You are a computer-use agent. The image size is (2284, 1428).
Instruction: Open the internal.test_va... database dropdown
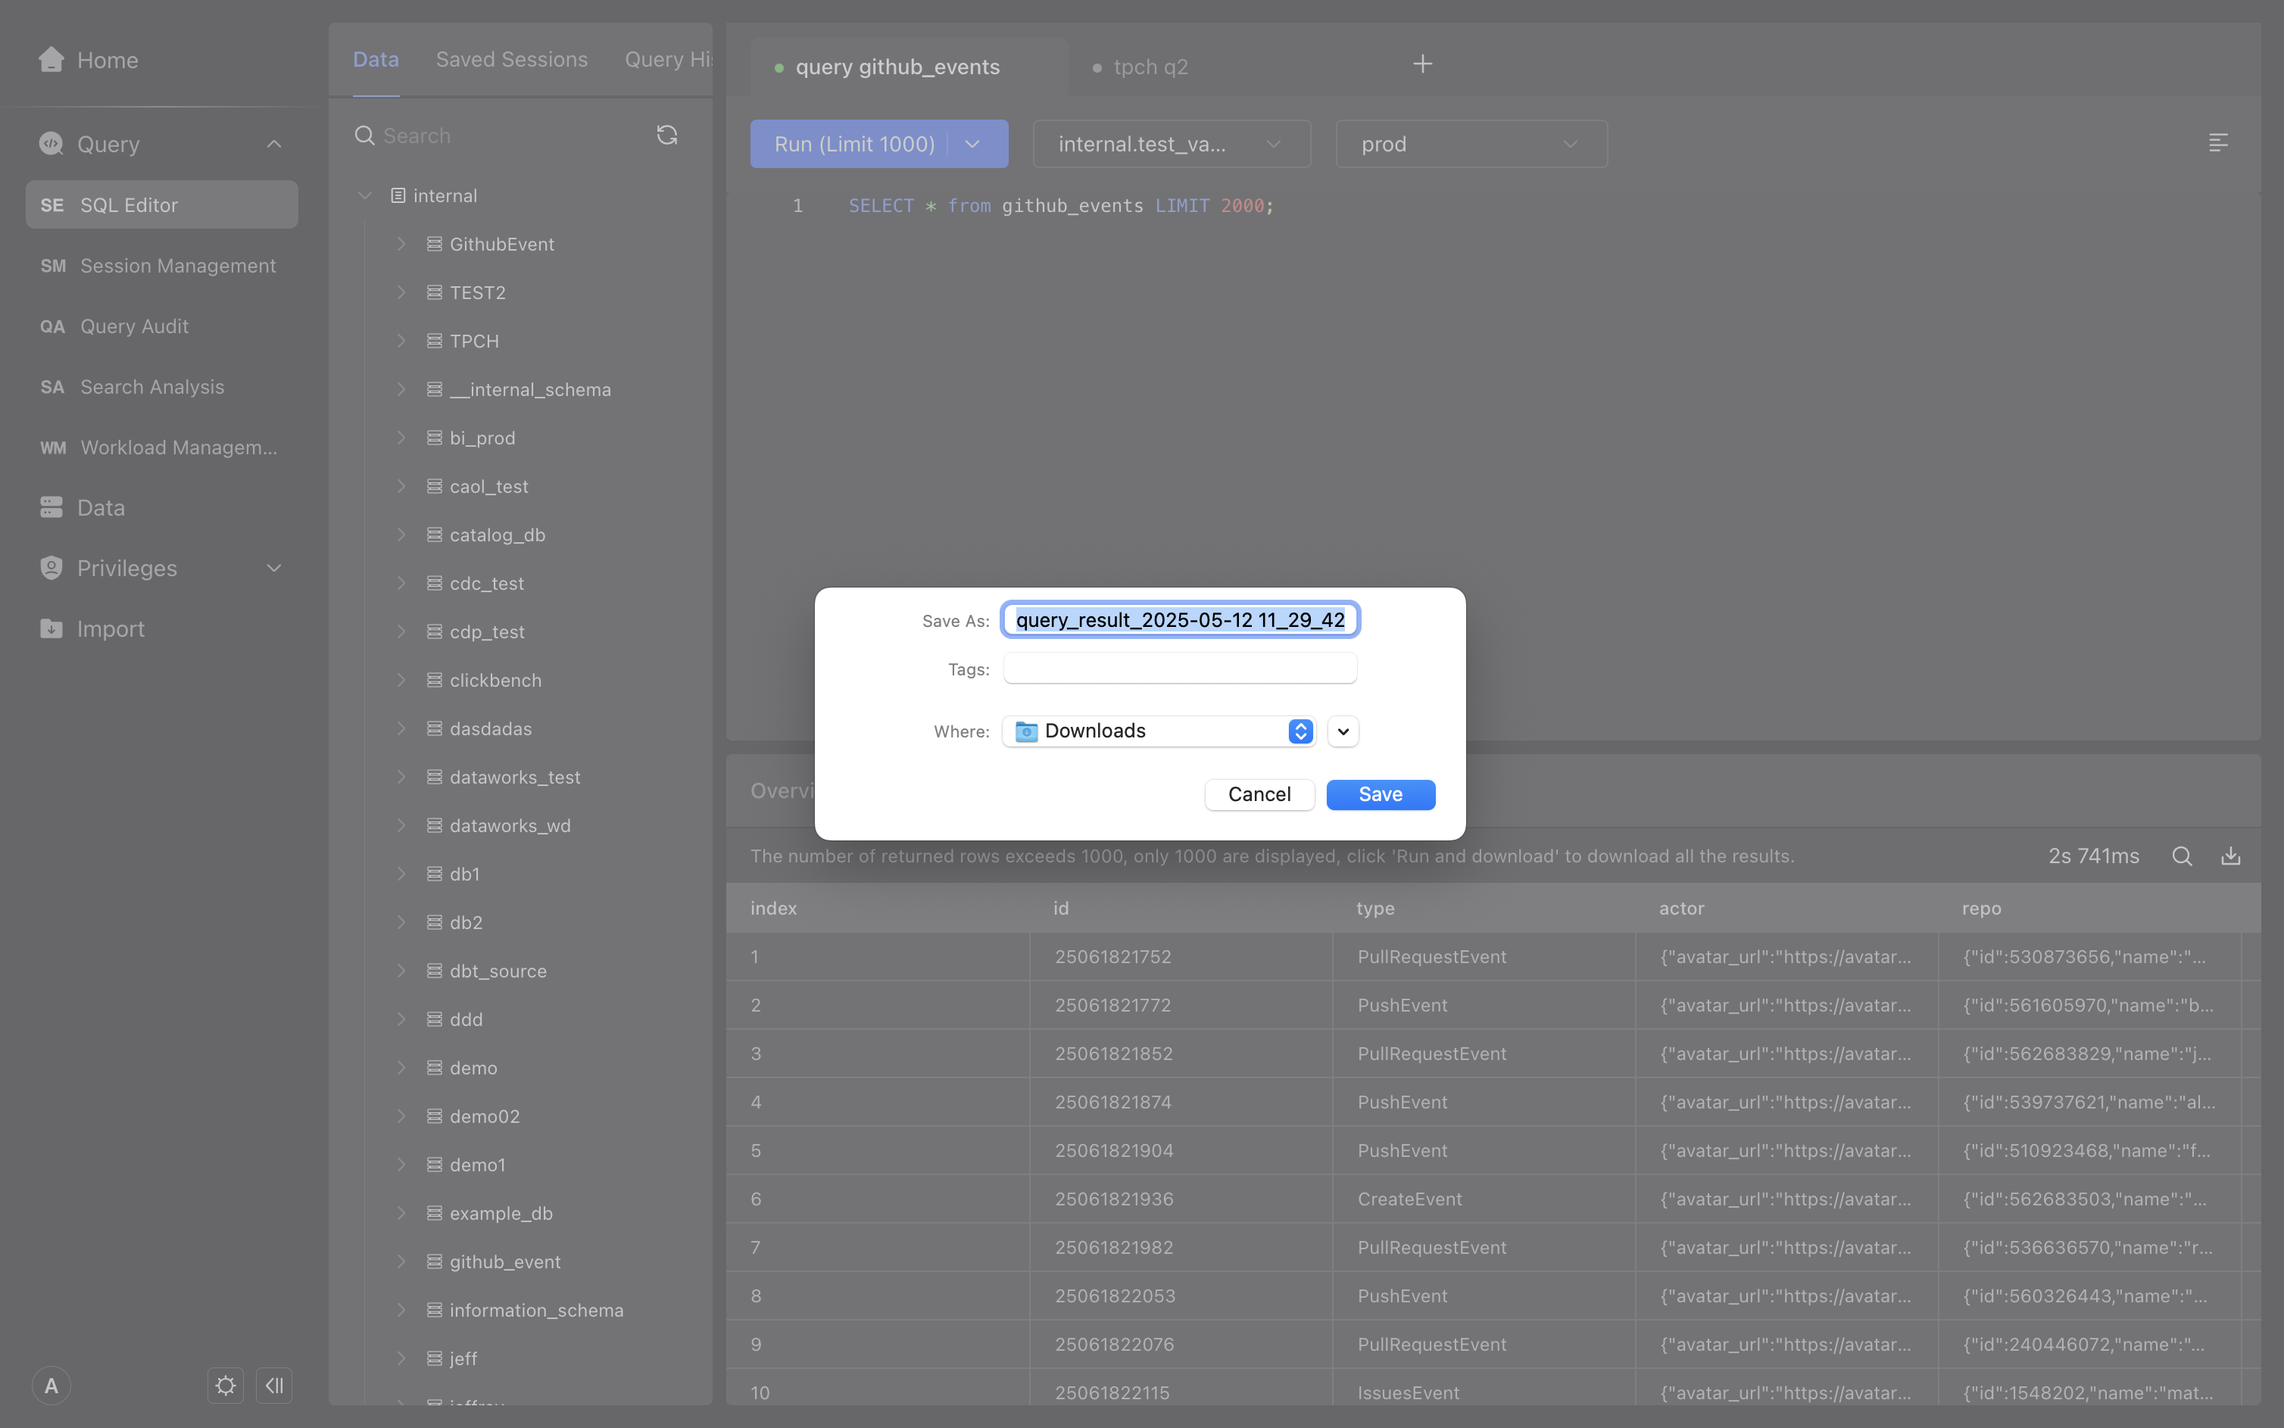[1172, 144]
